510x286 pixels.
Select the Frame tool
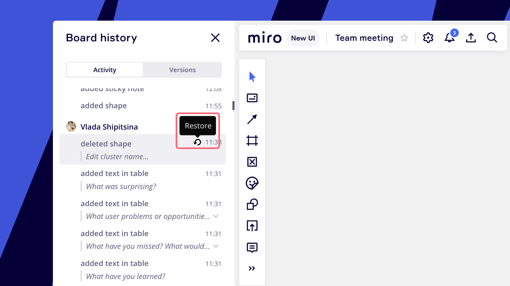point(252,140)
